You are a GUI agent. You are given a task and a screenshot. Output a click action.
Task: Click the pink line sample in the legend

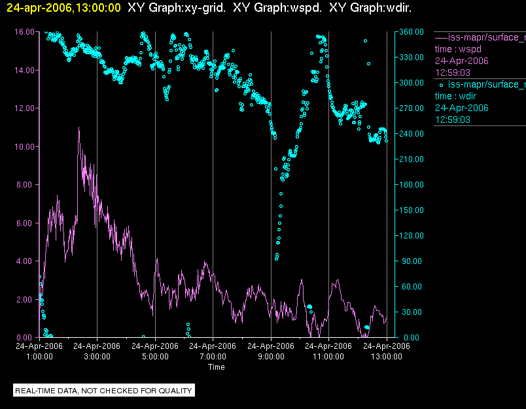click(x=442, y=37)
